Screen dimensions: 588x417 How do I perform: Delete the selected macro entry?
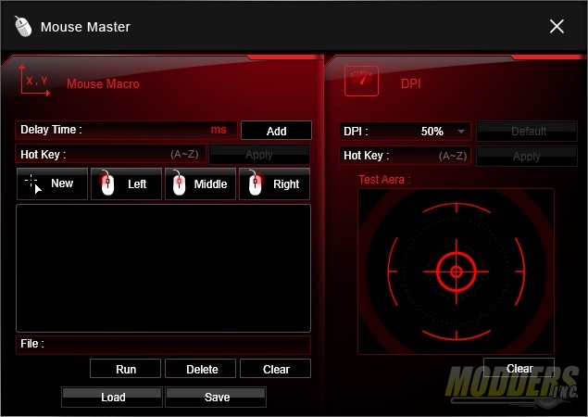click(201, 369)
